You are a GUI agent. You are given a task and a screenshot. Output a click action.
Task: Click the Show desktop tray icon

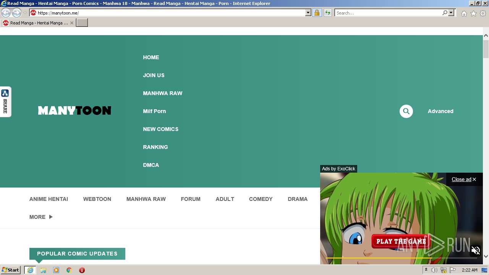coord(484,270)
